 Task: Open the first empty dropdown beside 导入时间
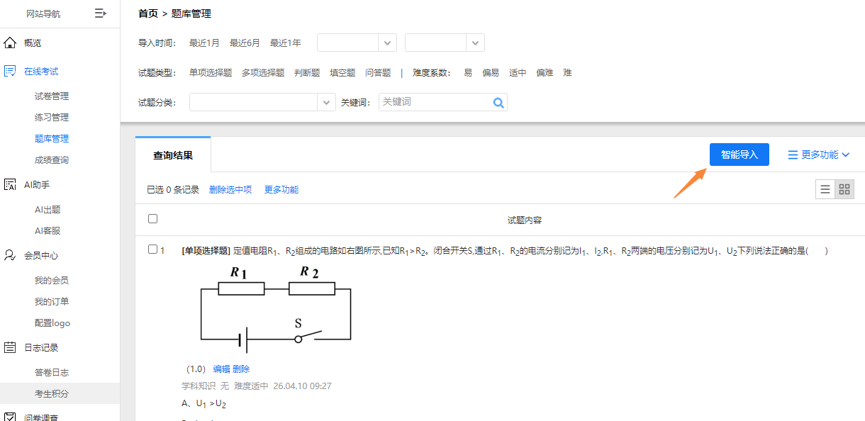[357, 43]
